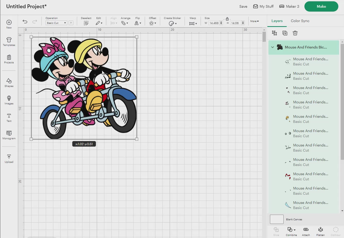Click the height size input field
344x238 pixels.
[x=236, y=23]
